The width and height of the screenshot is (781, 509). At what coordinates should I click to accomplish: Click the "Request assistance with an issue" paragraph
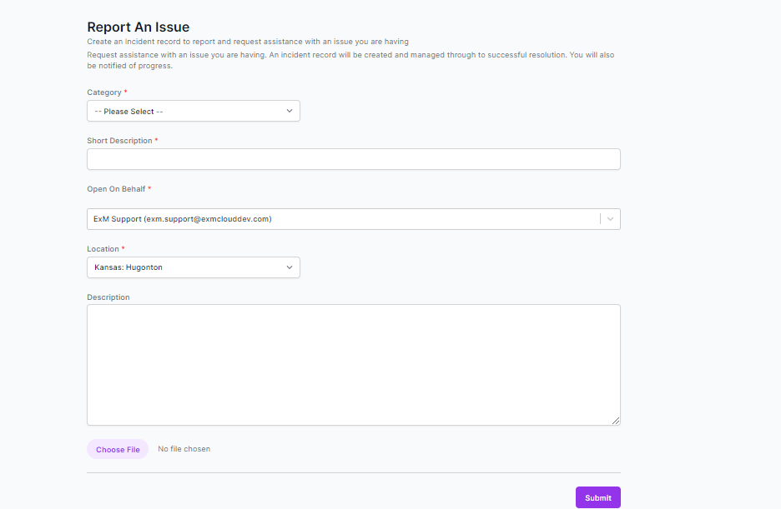[350, 60]
